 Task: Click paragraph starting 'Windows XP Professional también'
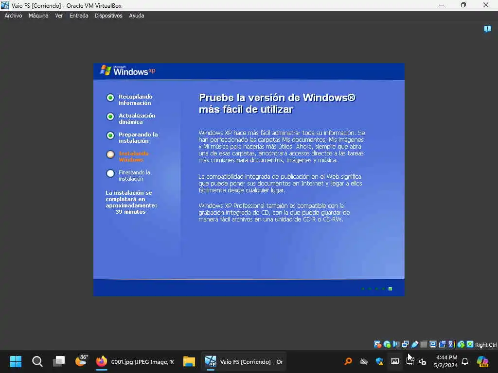point(274,213)
